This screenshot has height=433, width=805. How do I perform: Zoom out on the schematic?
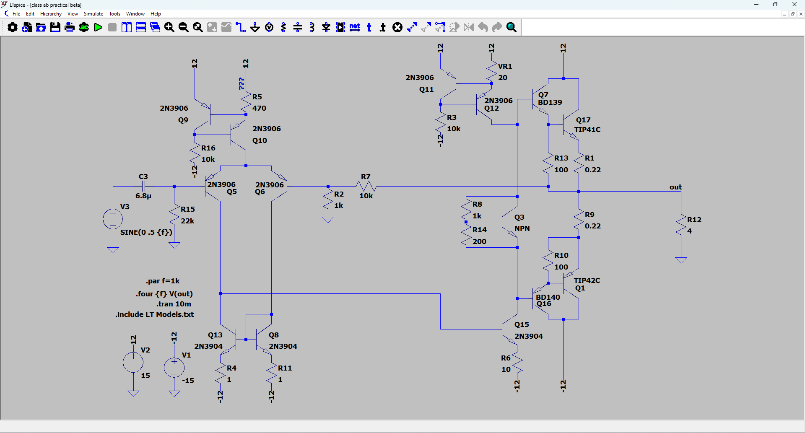pos(184,28)
